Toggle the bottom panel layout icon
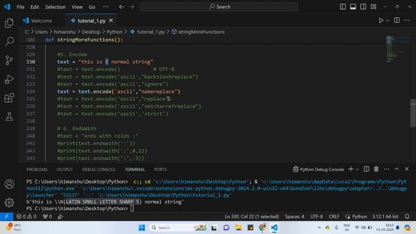Image resolution: width=416 pixels, height=234 pixels. [x=353, y=6]
